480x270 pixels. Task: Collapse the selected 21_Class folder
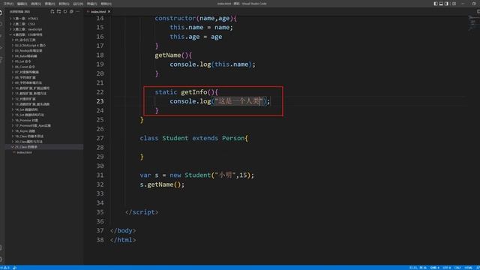point(43,147)
